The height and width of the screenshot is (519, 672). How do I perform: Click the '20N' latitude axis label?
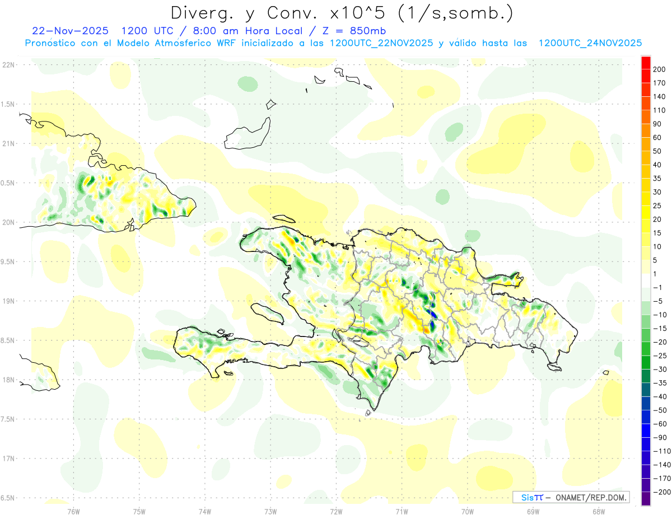9,222
